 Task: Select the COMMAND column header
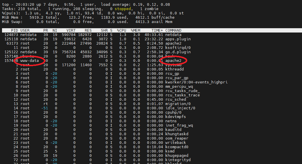(x=173, y=30)
